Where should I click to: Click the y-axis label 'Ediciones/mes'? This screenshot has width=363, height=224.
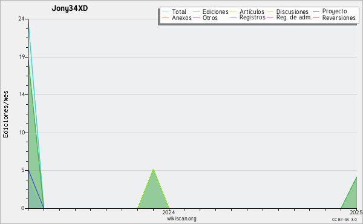click(5, 114)
